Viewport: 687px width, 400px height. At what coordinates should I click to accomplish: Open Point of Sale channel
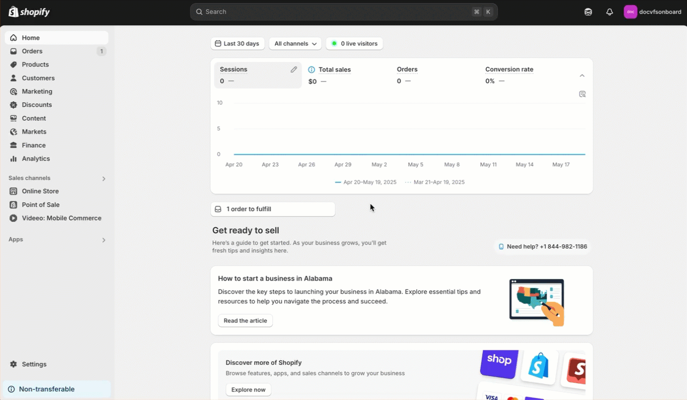[40, 205]
